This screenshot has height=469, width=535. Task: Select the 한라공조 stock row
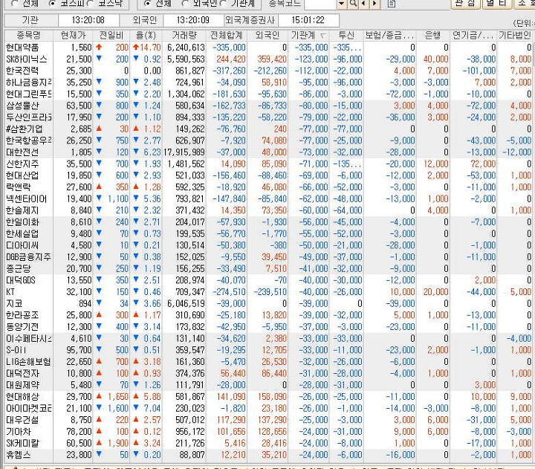[267, 314]
